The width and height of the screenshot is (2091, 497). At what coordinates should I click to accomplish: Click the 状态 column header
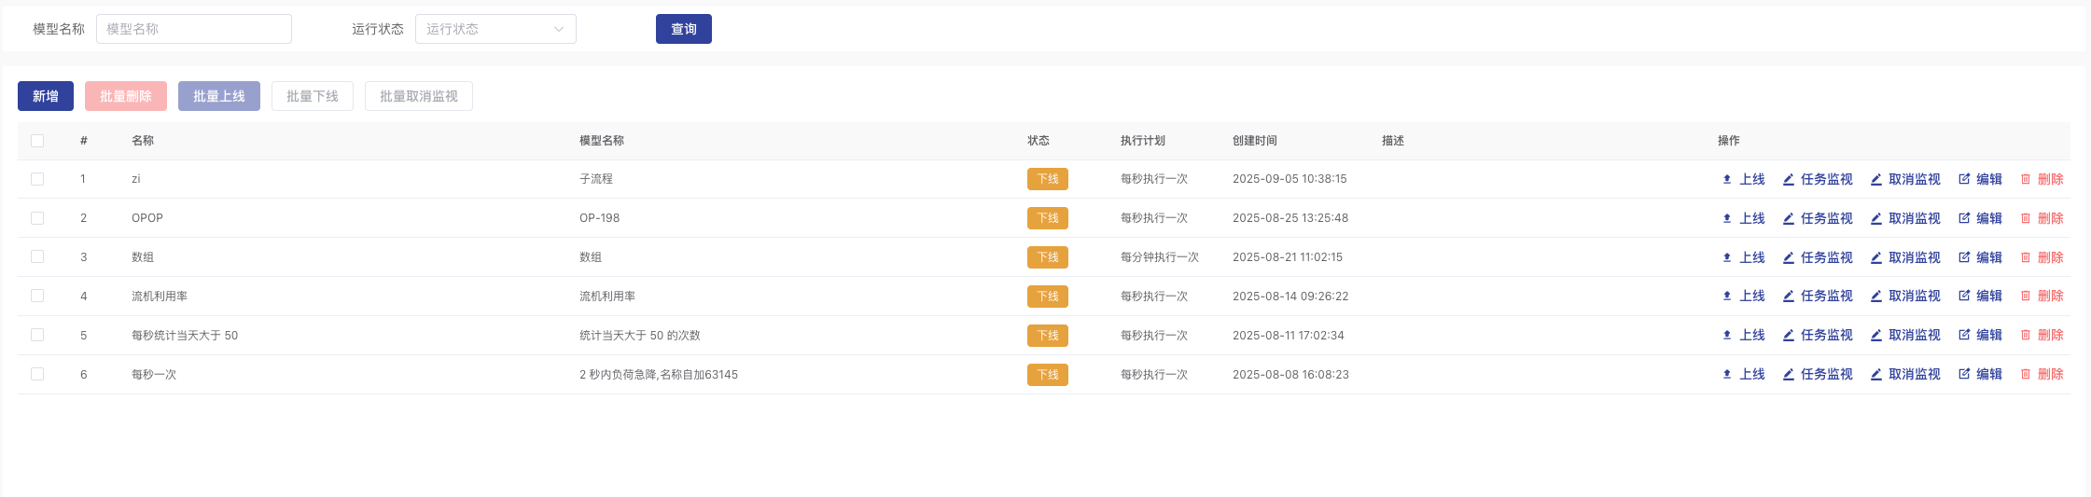pos(1038,141)
